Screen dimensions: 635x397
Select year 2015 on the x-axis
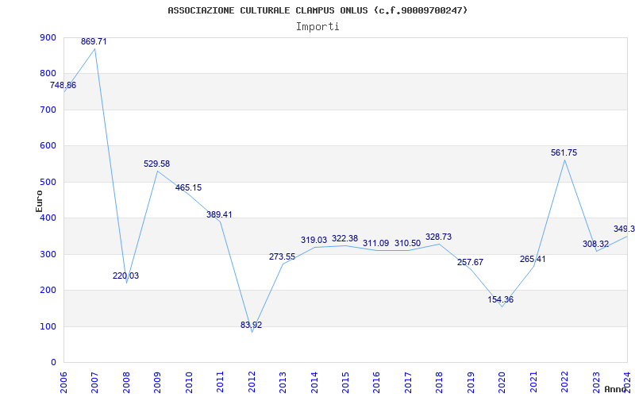pyautogui.click(x=345, y=382)
